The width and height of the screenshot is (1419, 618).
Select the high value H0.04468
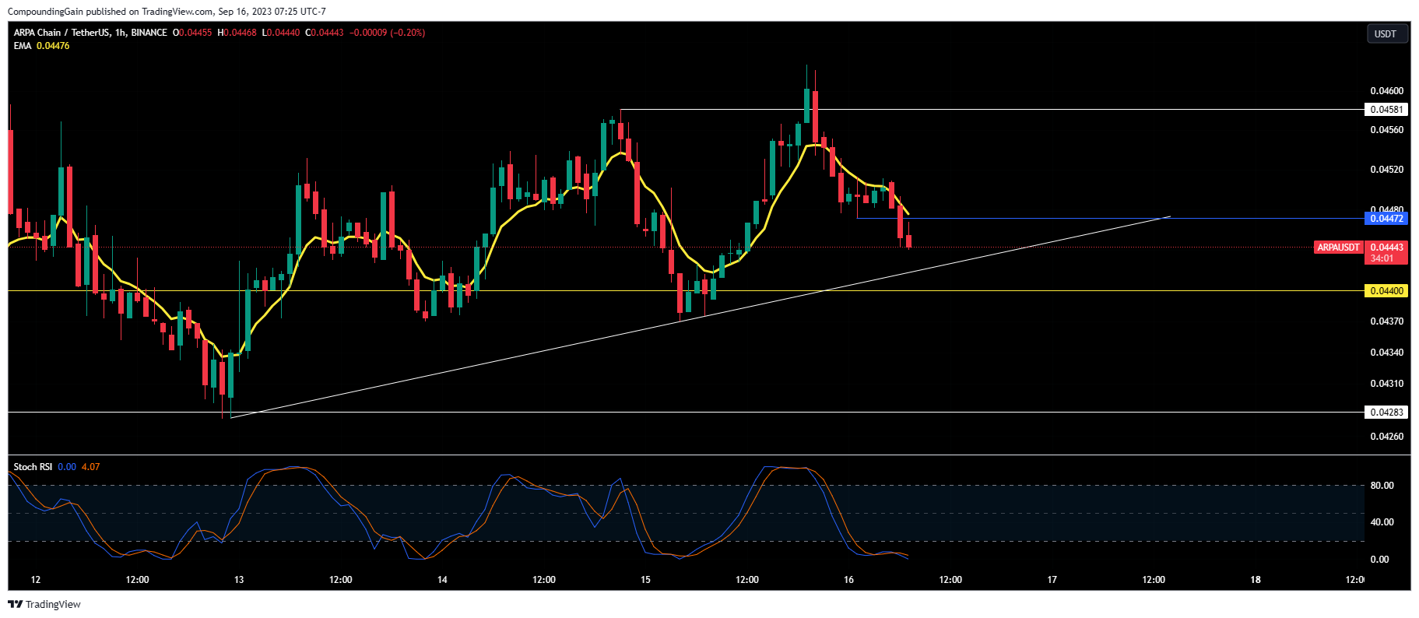tap(237, 33)
